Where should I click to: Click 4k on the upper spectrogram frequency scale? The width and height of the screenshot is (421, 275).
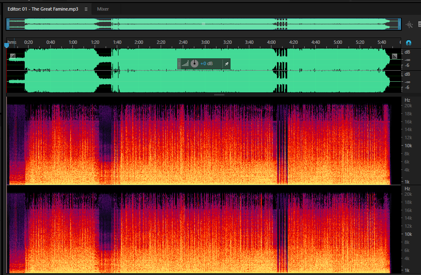point(407,170)
